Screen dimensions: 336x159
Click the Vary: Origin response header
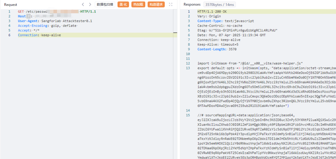(209, 16)
